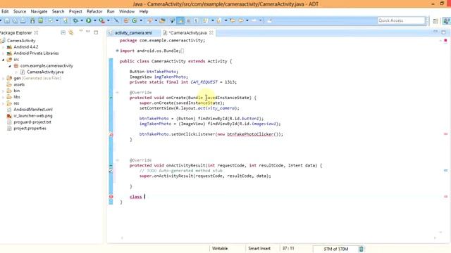451x253 pixels.
Task: Run the project with the green play icon
Action: pyautogui.click(x=89, y=20)
